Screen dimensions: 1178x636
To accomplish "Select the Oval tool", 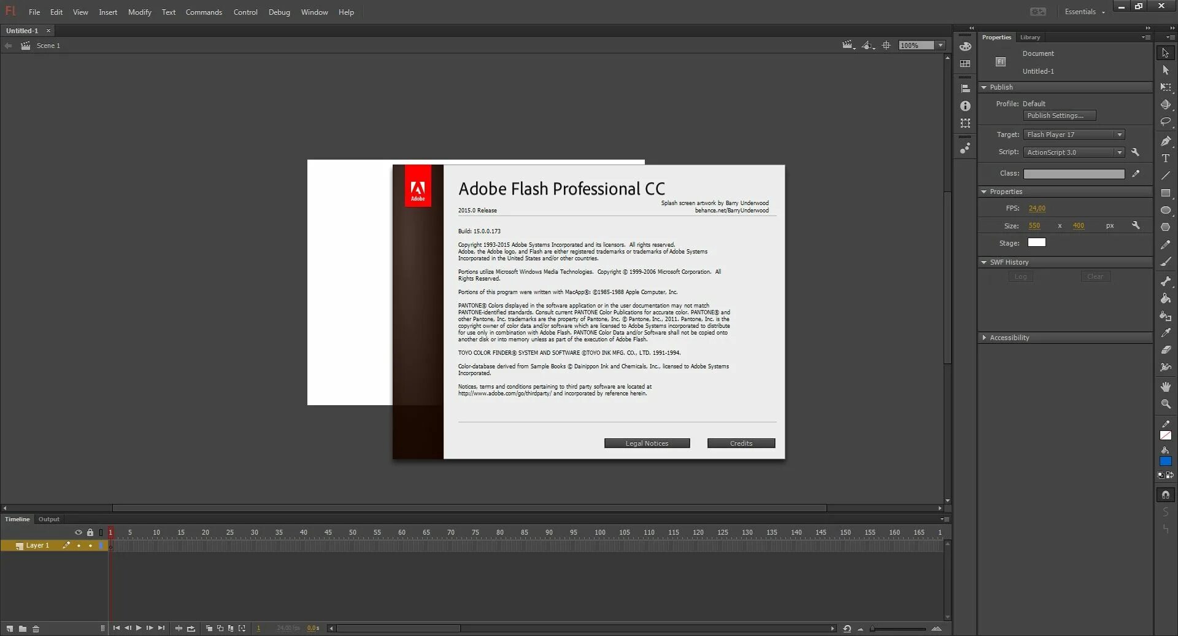I will [1166, 210].
